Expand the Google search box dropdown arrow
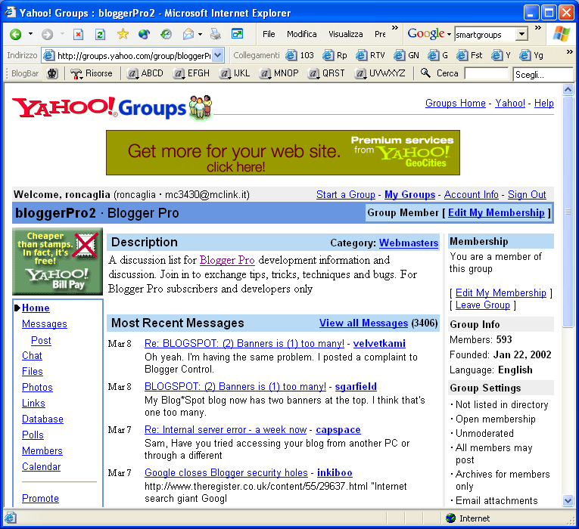This screenshot has width=579, height=529. click(x=521, y=34)
